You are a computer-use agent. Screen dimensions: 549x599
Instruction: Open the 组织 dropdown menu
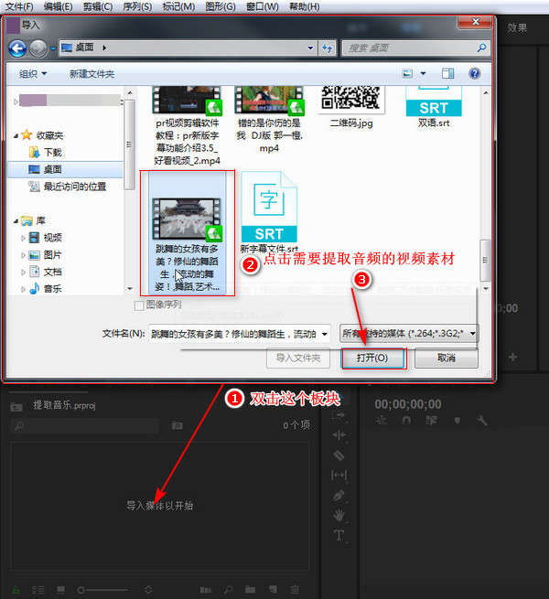33,74
